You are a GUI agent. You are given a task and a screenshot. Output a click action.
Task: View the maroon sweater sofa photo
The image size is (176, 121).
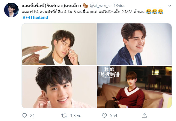(134, 87)
